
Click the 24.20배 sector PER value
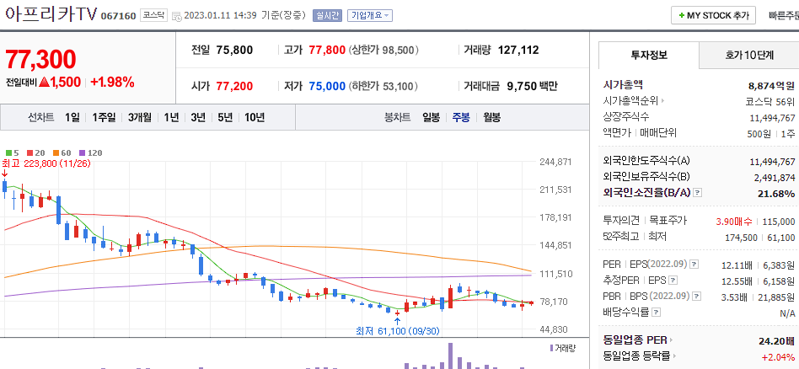click(777, 340)
